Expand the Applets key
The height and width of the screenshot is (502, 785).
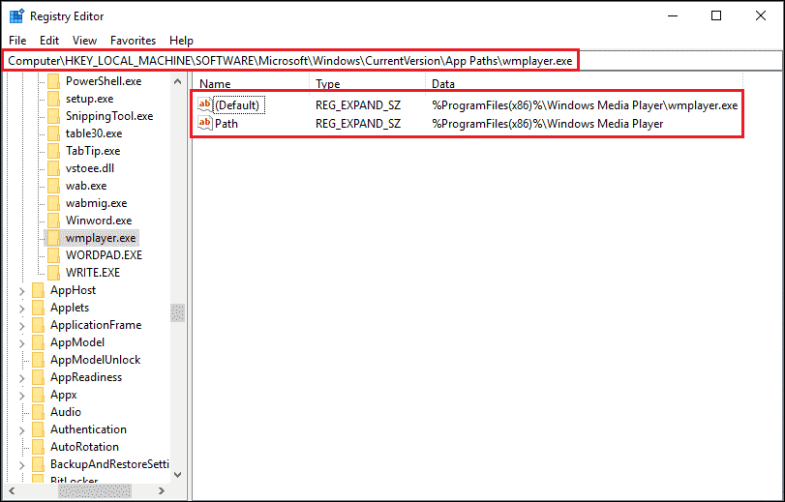[x=22, y=309]
